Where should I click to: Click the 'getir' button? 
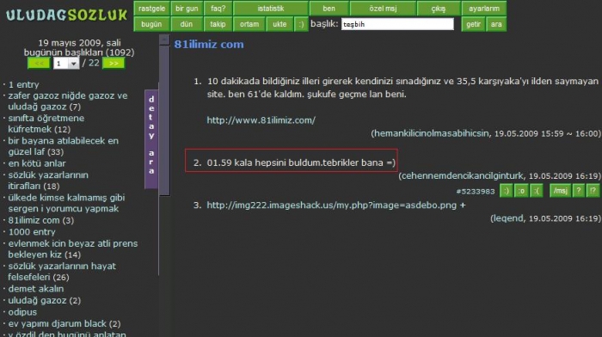coord(473,24)
